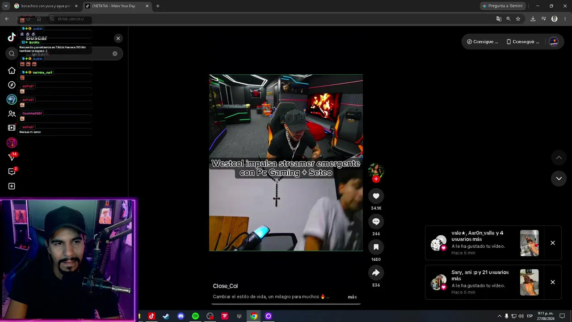Click the Upload plus icon in sidebar
Viewport: 572px width, 322px height.
(12, 186)
